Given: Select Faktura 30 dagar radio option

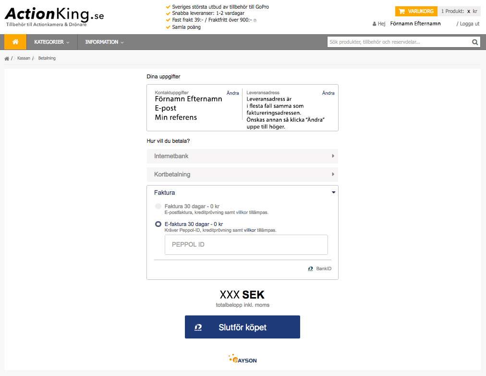Looking at the screenshot, I should tap(158, 206).
